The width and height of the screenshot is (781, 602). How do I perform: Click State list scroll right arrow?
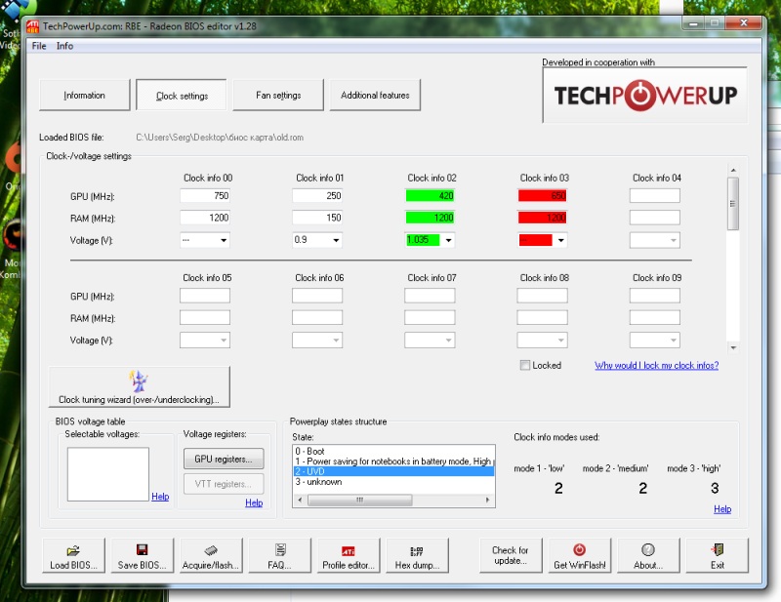click(487, 500)
